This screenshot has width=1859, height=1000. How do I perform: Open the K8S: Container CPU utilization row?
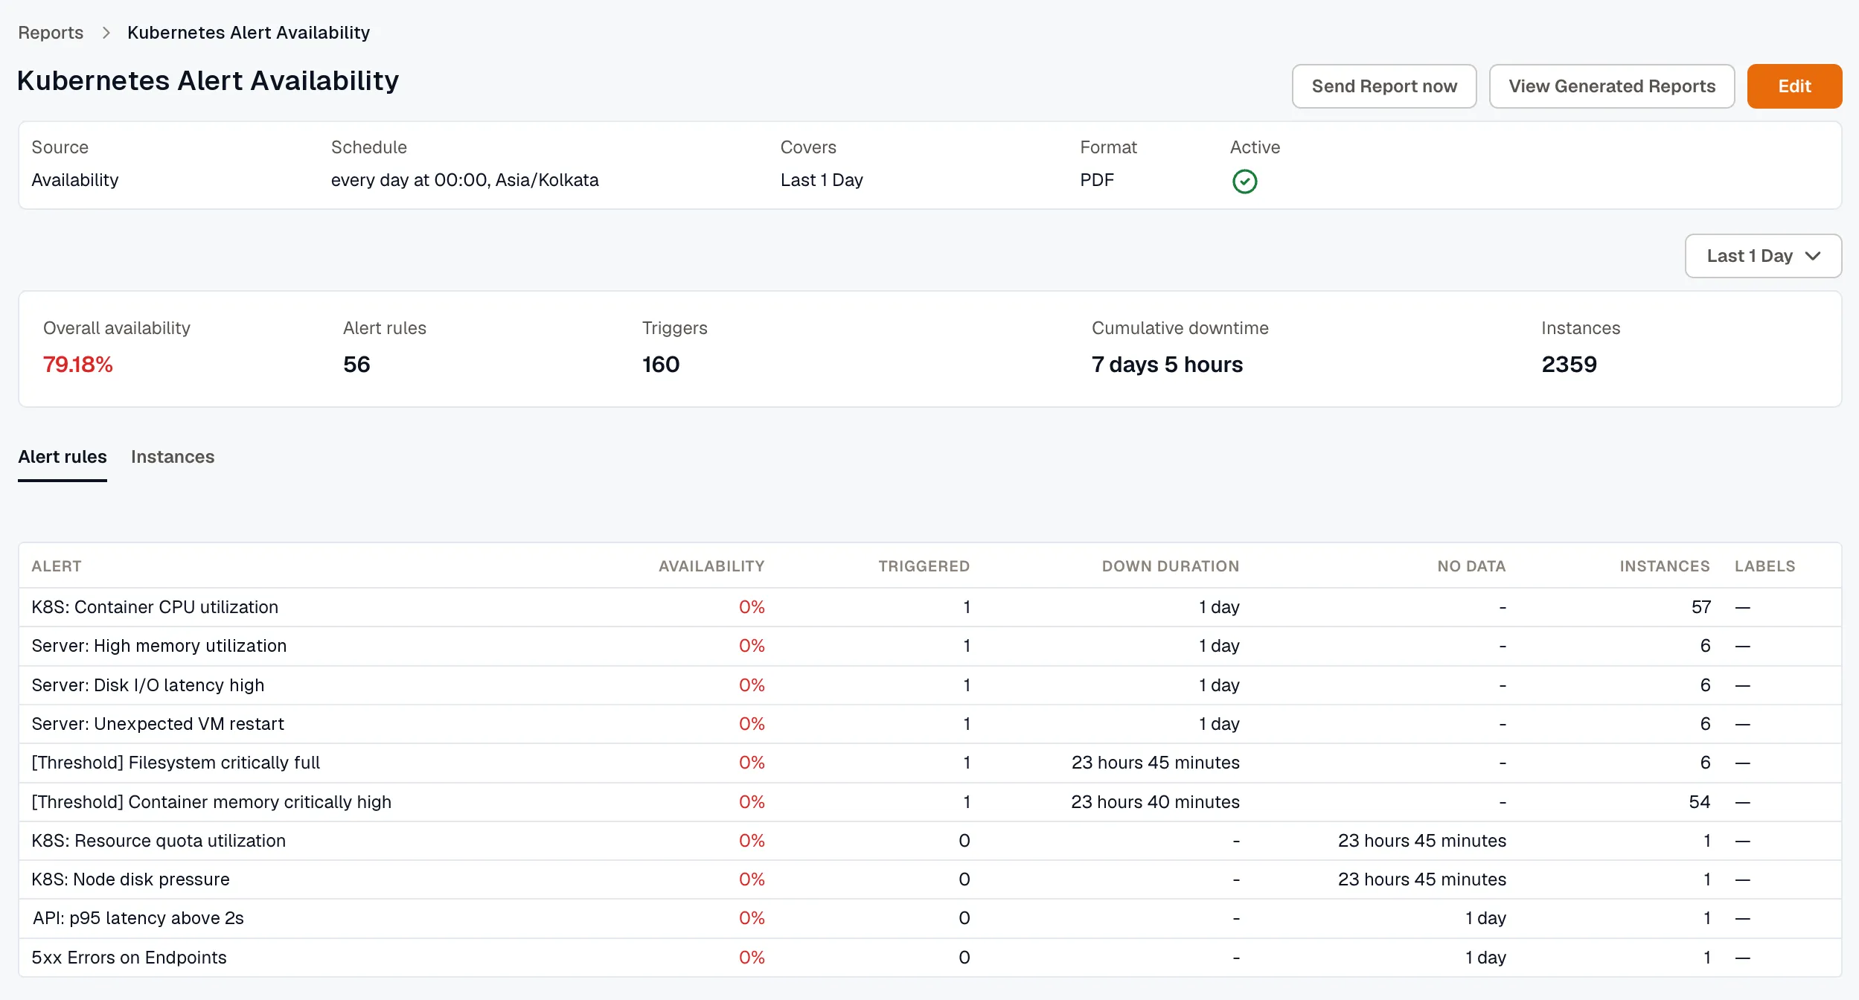(x=929, y=607)
